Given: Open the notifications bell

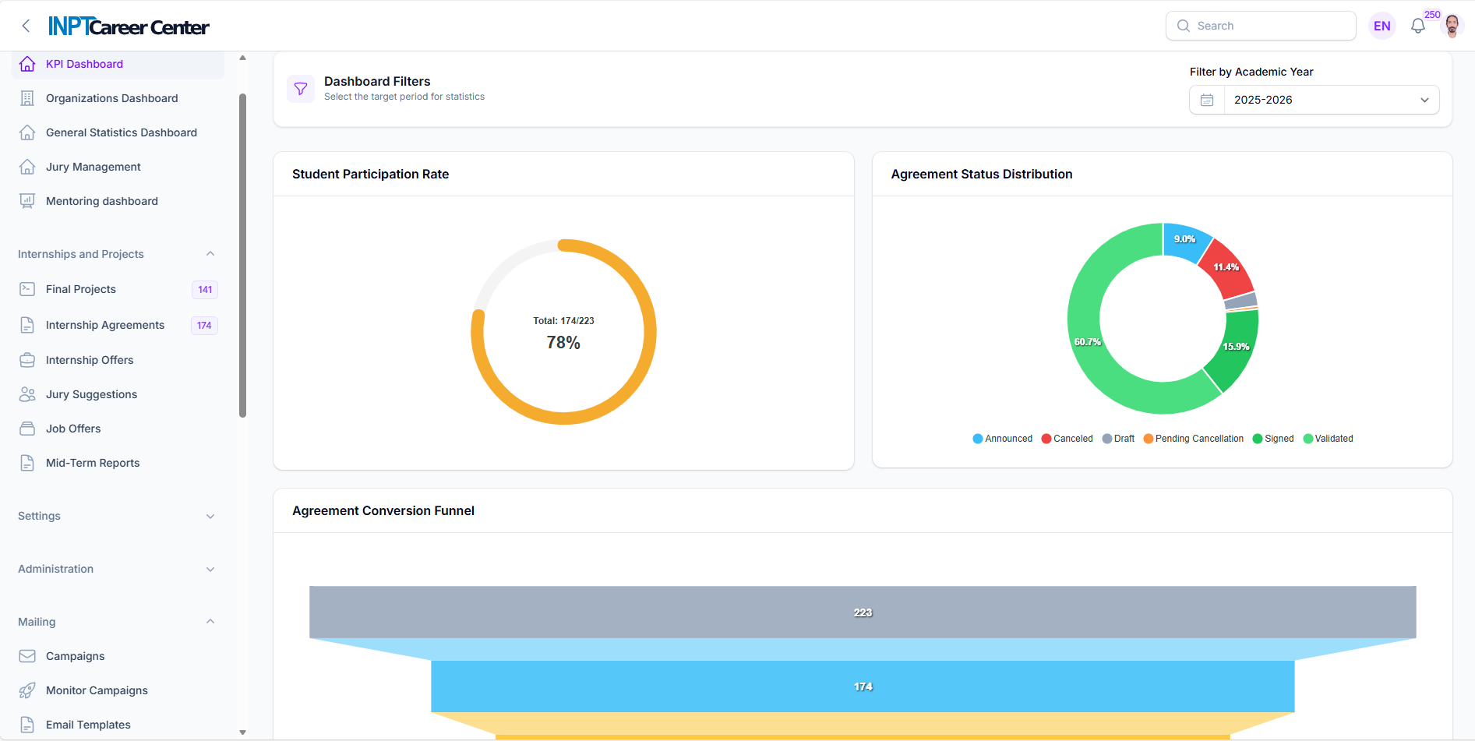Looking at the screenshot, I should (1418, 25).
